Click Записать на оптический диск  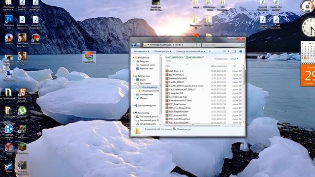click(190, 51)
